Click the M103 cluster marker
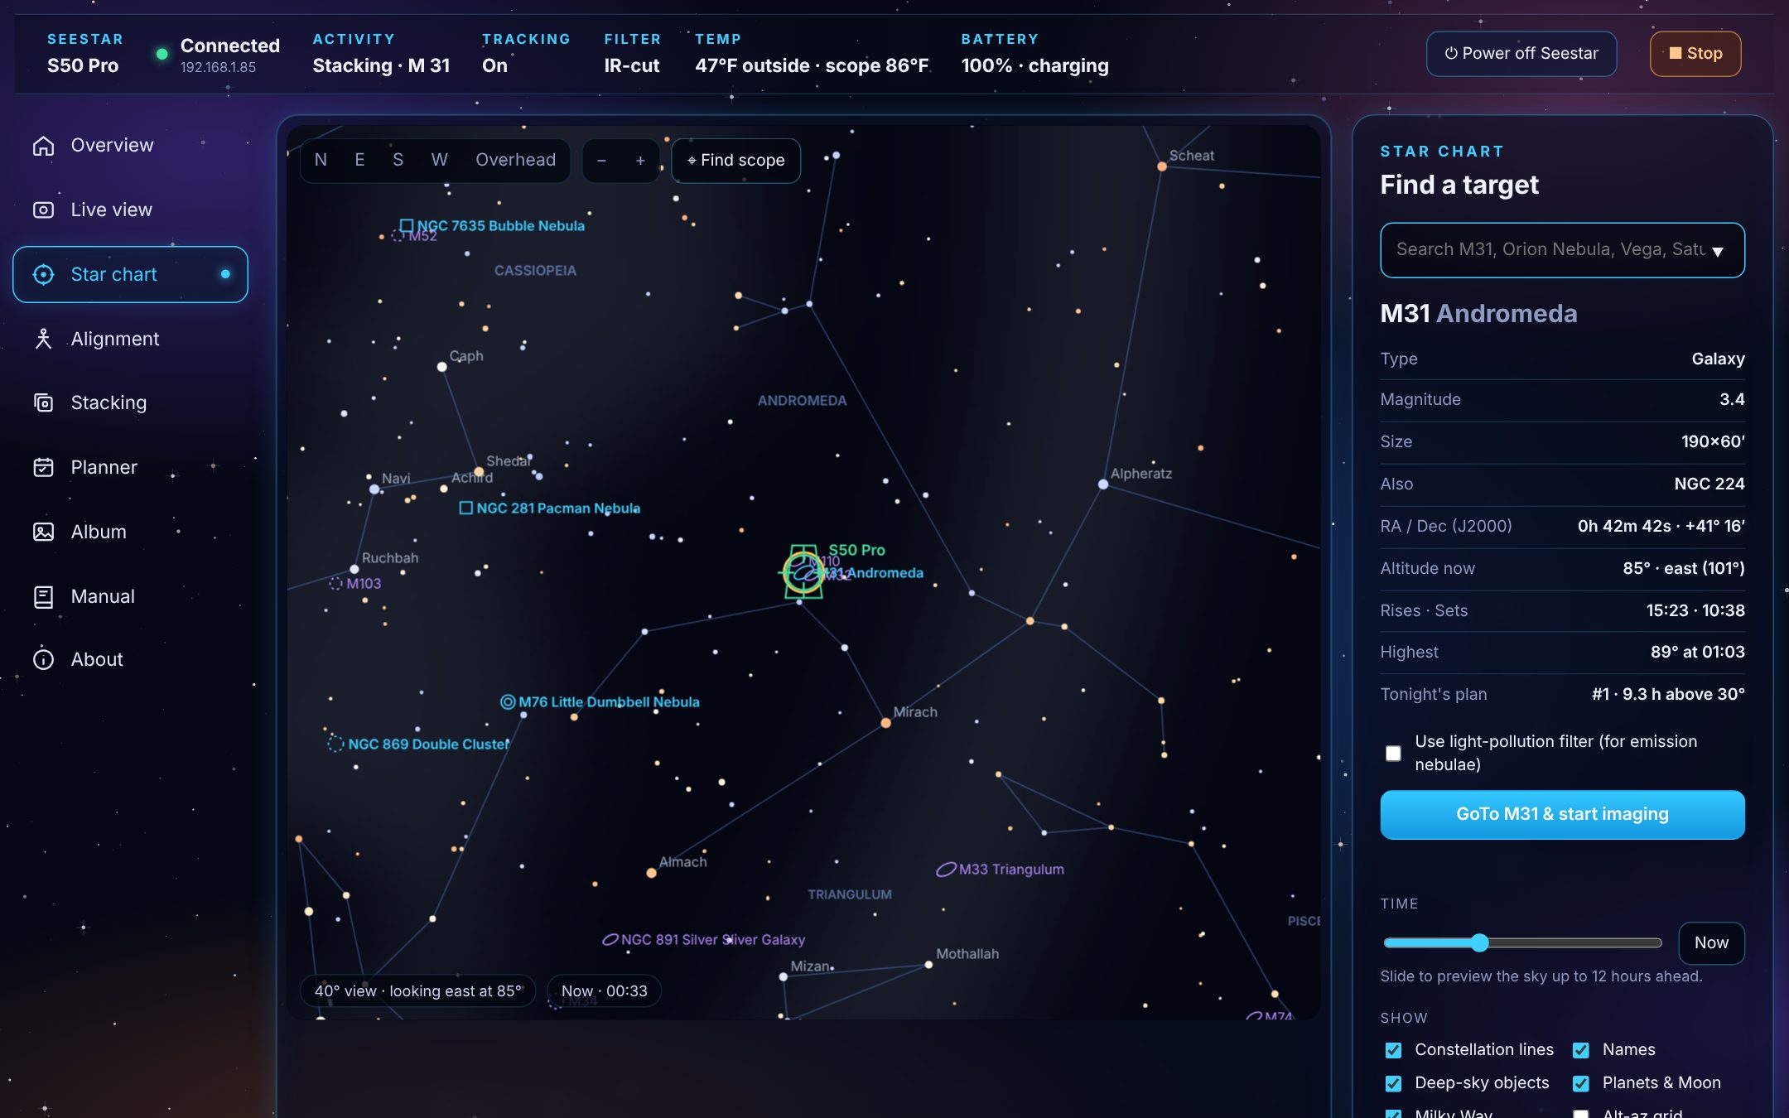Image resolution: width=1789 pixels, height=1118 pixels. pos(335,583)
